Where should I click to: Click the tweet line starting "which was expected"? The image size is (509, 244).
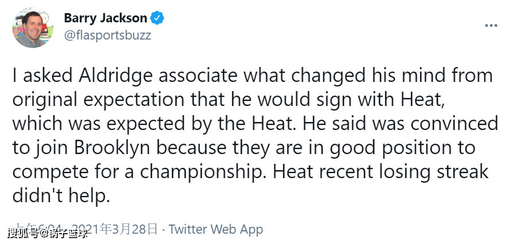[255, 124]
